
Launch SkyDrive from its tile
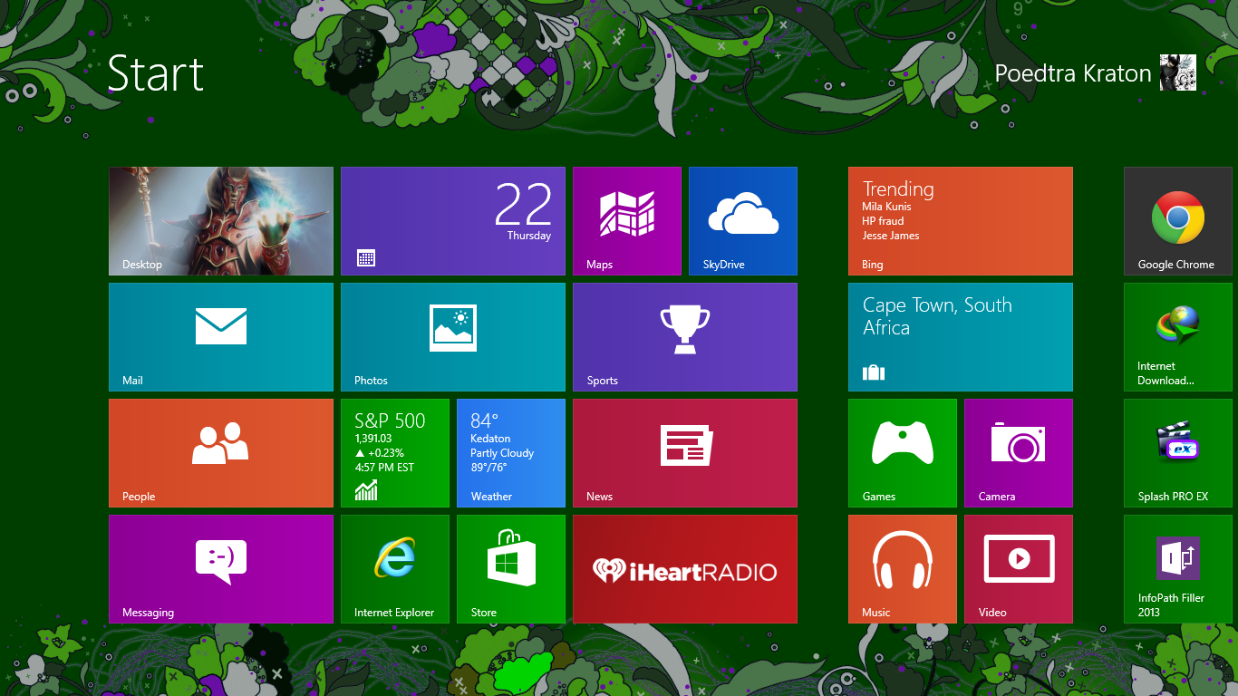pyautogui.click(x=742, y=220)
